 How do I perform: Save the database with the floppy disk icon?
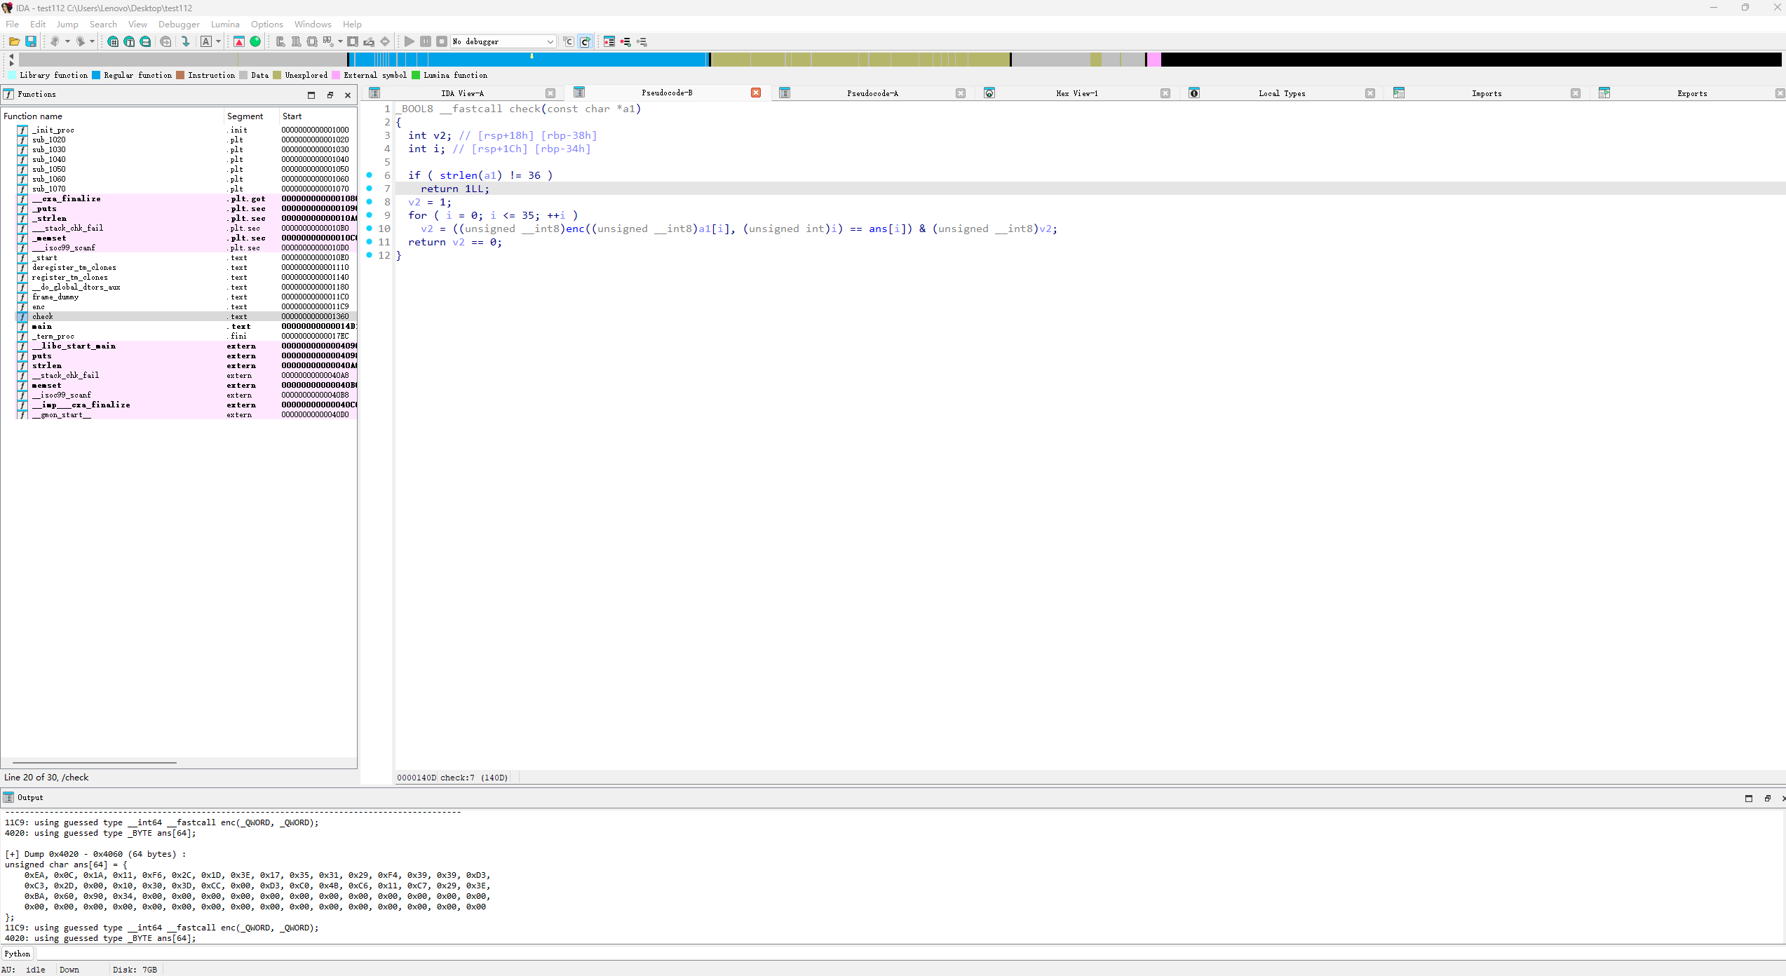point(31,41)
